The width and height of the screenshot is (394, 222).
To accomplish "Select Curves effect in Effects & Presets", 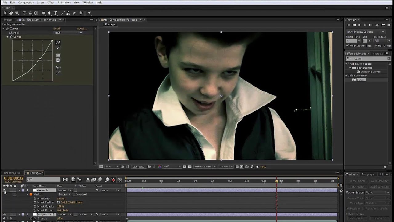I will pos(361,80).
